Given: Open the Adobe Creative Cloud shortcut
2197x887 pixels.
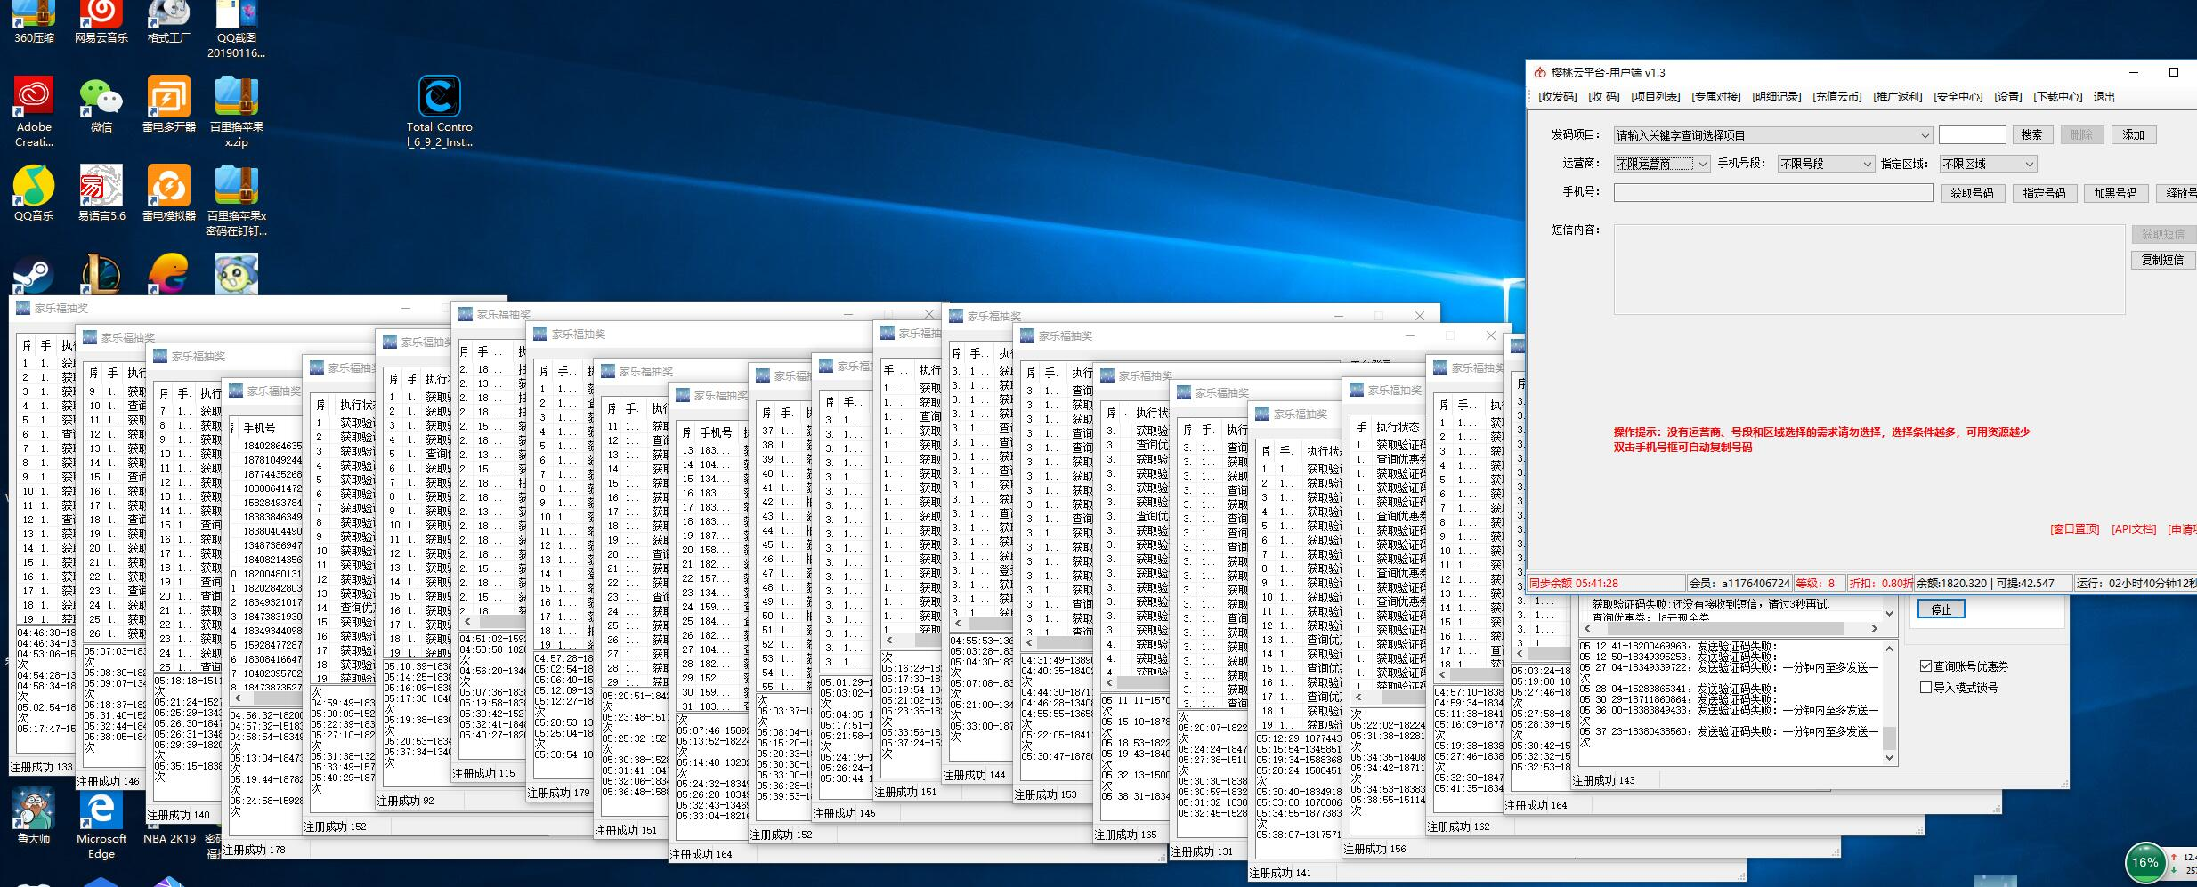Looking at the screenshot, I should click(x=34, y=111).
